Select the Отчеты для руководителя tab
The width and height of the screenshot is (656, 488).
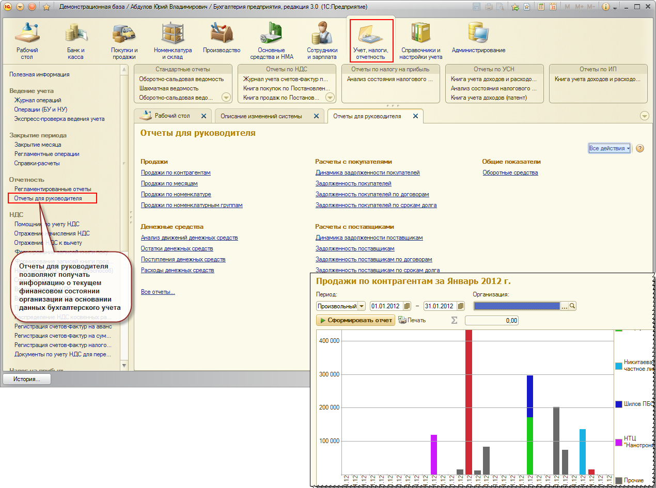[367, 116]
